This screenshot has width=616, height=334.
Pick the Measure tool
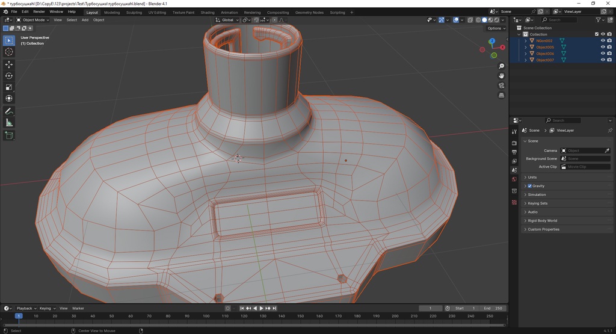tap(9, 123)
